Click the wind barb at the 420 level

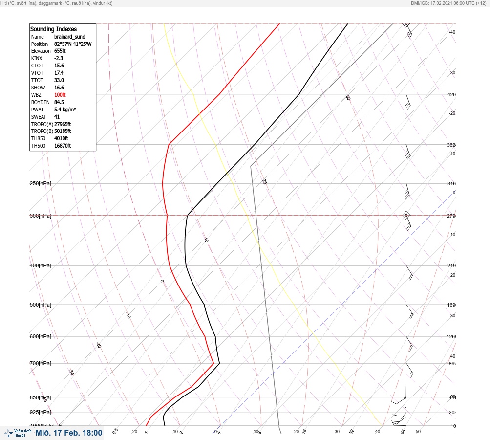[x=407, y=102]
